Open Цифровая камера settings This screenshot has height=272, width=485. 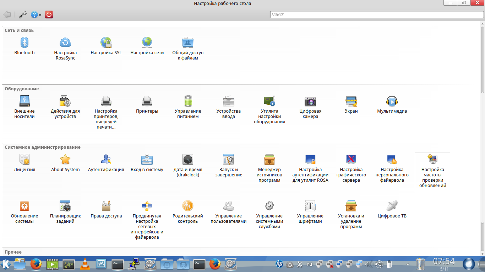point(310,102)
